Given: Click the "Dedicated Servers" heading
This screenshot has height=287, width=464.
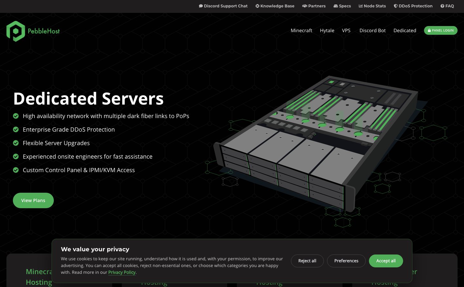Looking at the screenshot, I should click(x=89, y=98).
